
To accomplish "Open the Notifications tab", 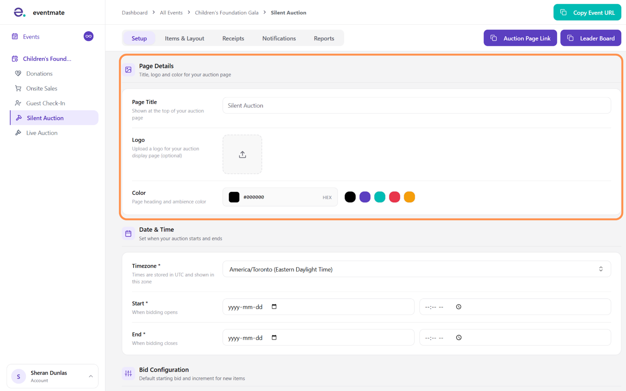I will point(279,38).
